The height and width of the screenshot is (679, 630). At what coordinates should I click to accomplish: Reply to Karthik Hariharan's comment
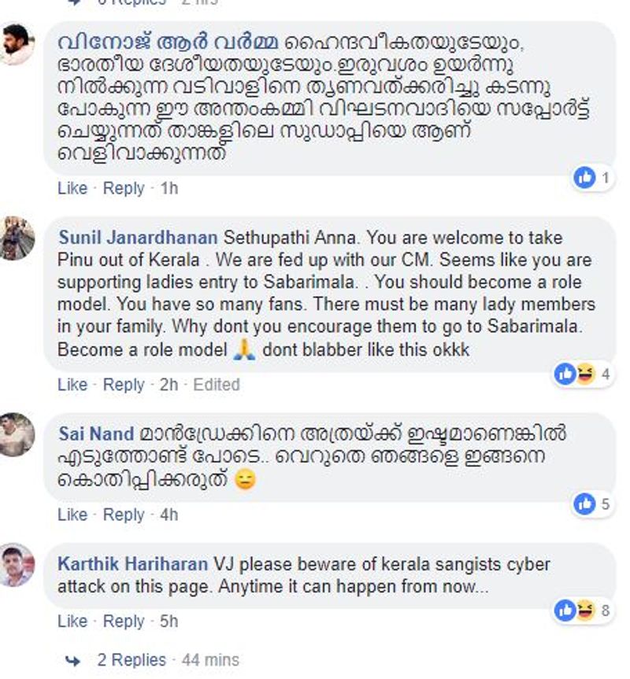(x=124, y=621)
